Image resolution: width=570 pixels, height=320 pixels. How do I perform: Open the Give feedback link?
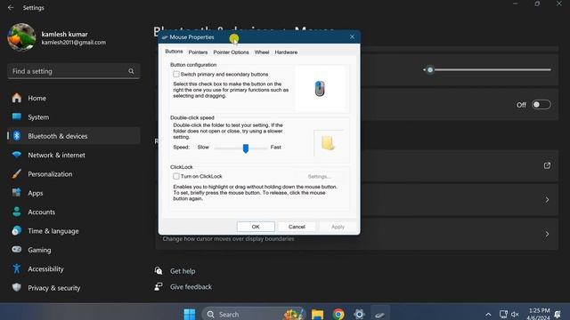[x=191, y=286]
